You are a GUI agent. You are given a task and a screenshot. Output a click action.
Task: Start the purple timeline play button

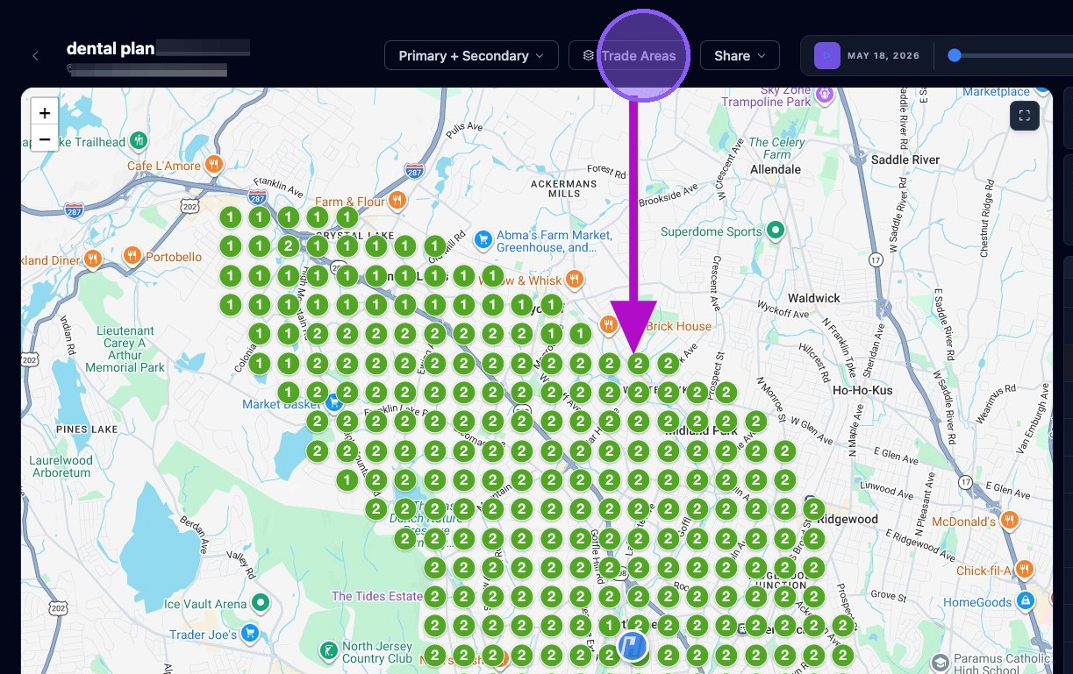point(827,56)
